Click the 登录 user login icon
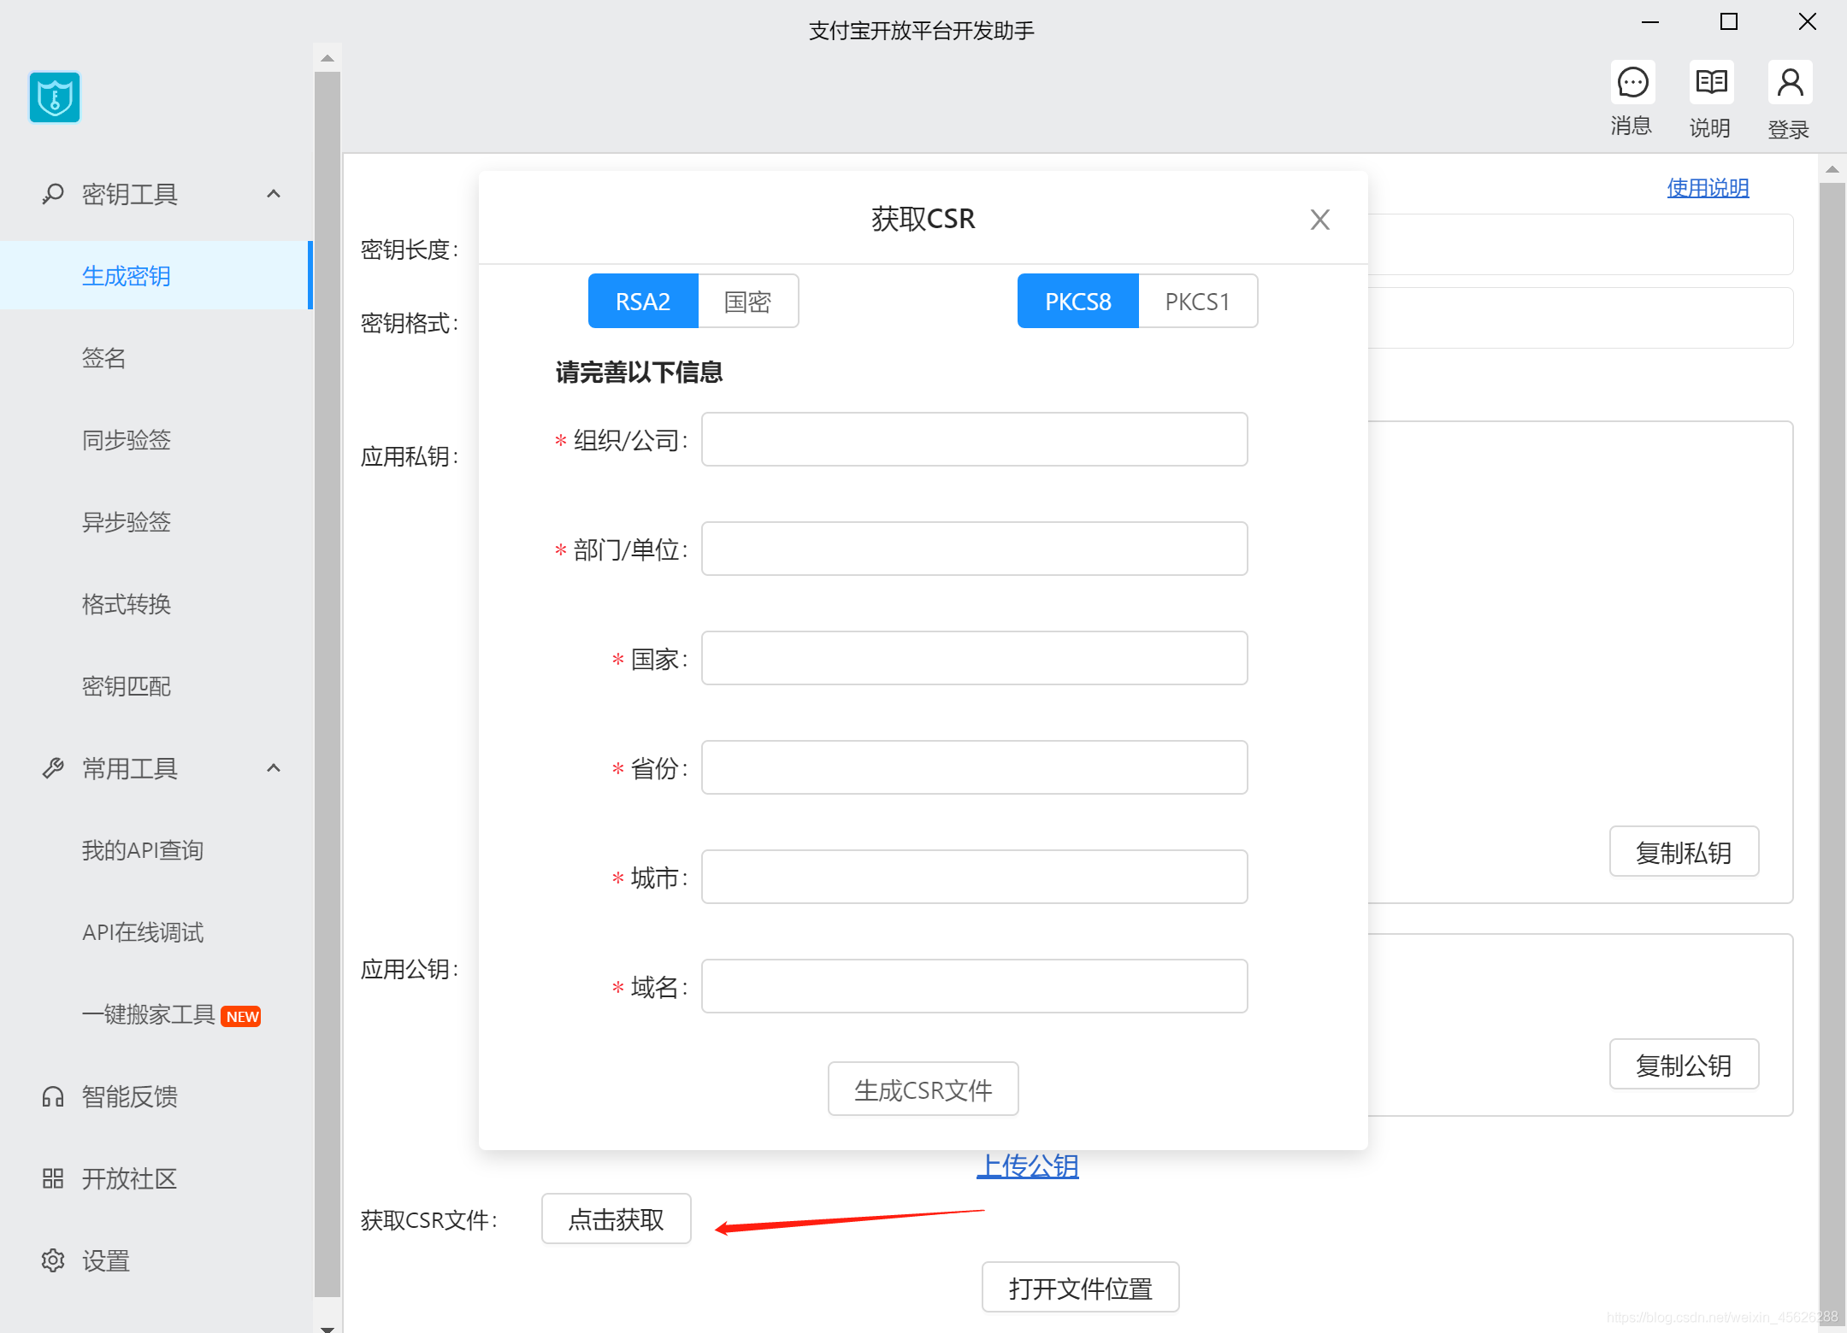This screenshot has height=1333, width=1847. (1790, 83)
